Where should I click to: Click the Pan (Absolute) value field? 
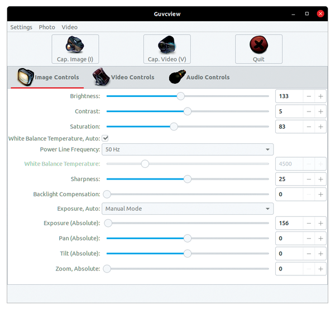coord(289,239)
